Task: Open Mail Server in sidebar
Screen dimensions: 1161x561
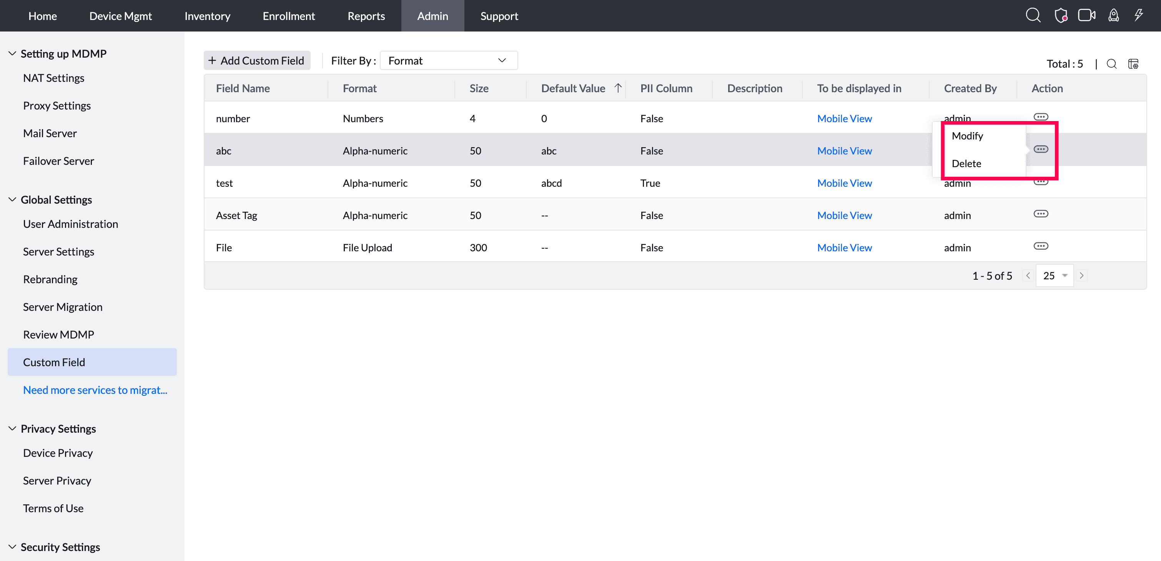Action: click(x=50, y=133)
